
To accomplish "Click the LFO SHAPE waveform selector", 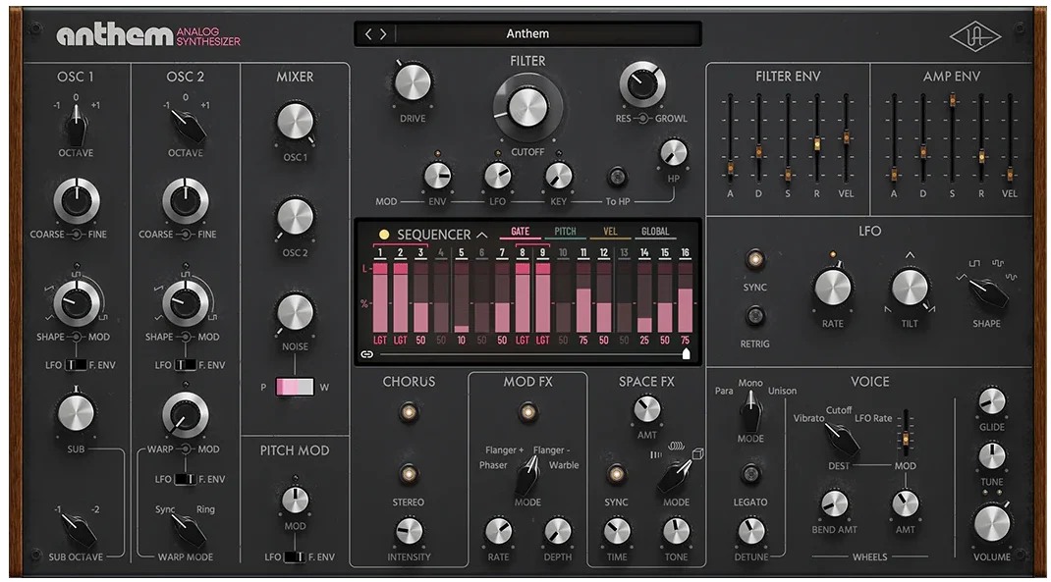I will point(988,292).
